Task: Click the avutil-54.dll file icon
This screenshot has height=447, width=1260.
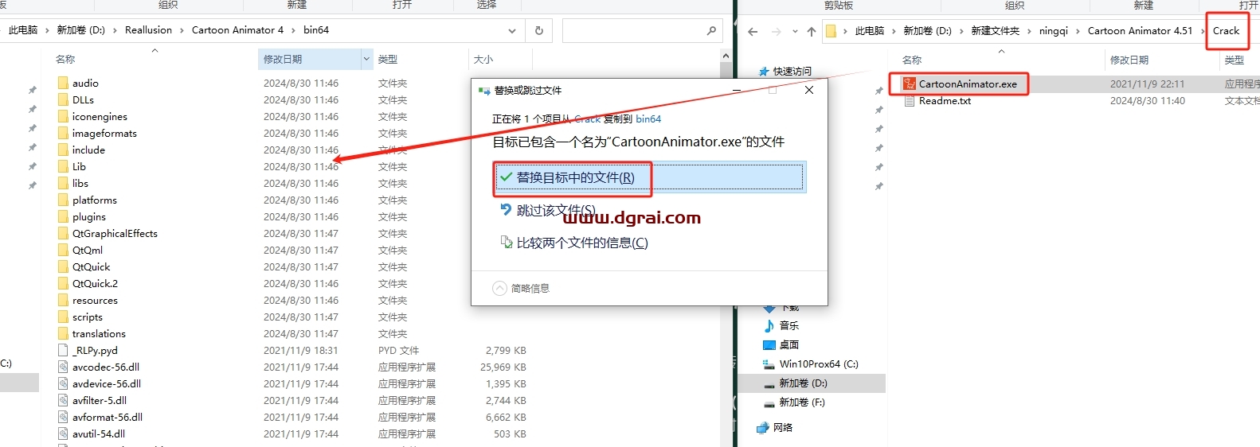Action: (63, 433)
